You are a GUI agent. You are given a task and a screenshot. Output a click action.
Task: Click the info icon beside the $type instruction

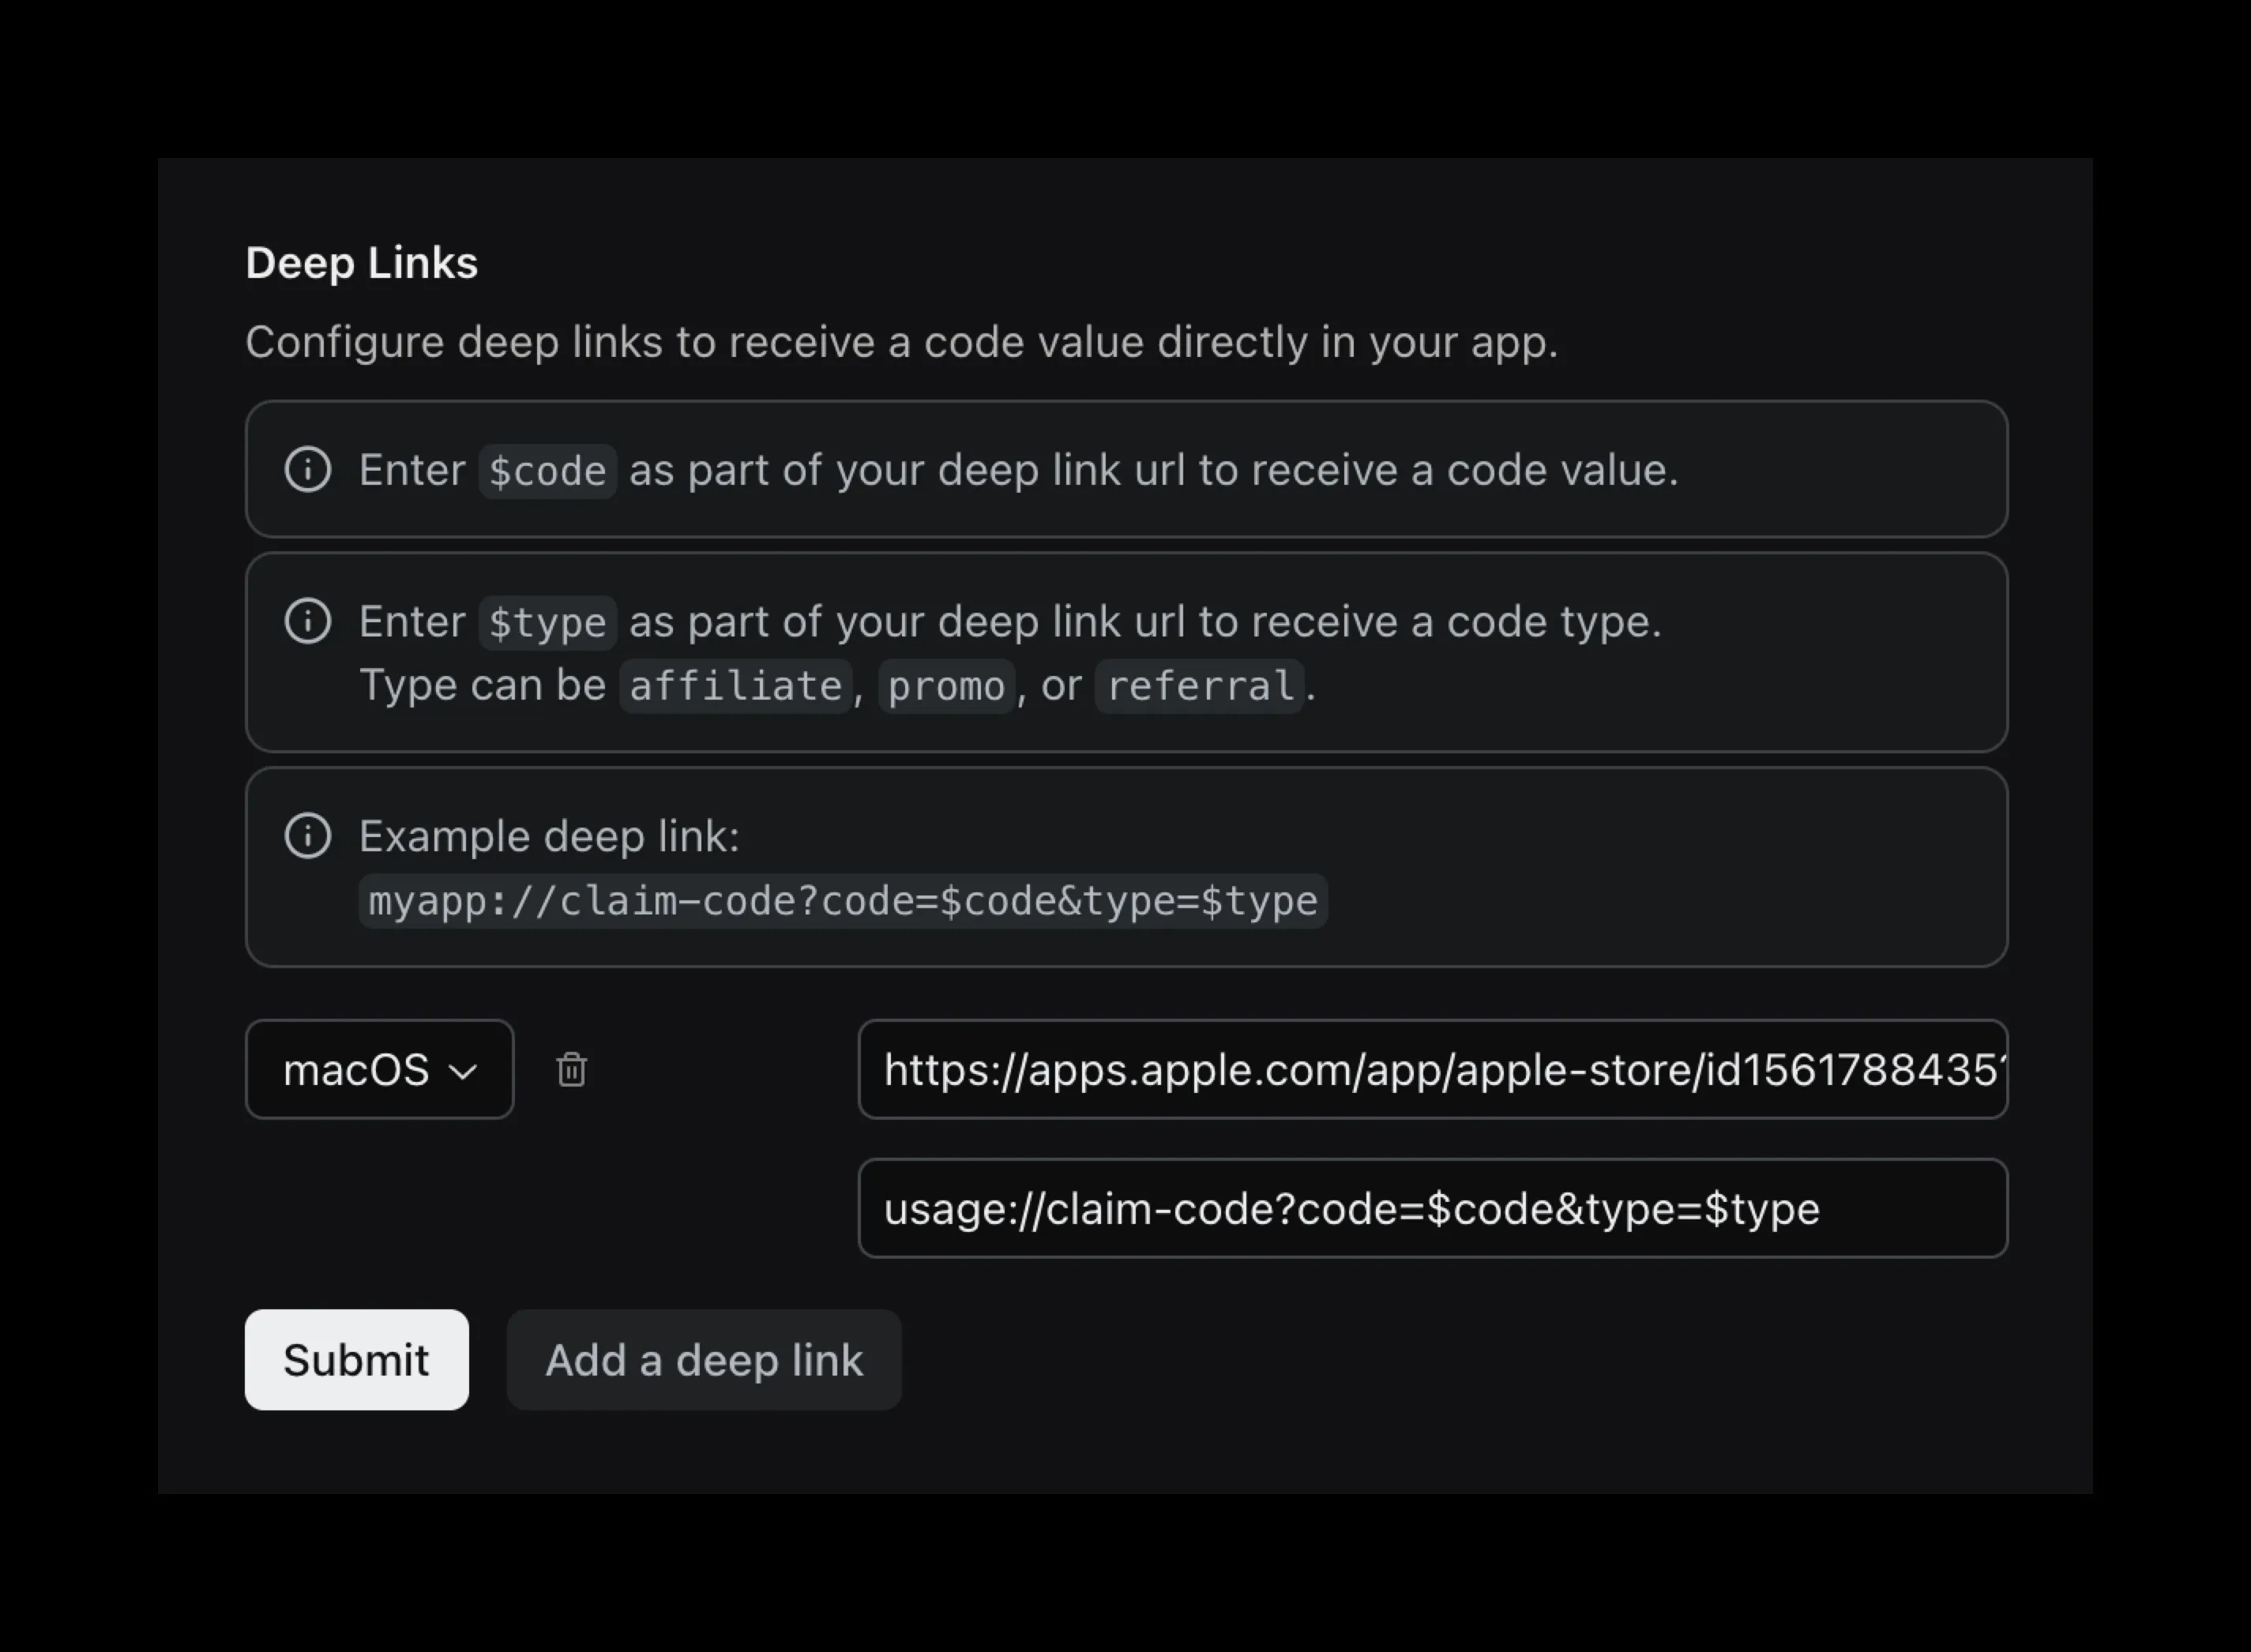(308, 621)
